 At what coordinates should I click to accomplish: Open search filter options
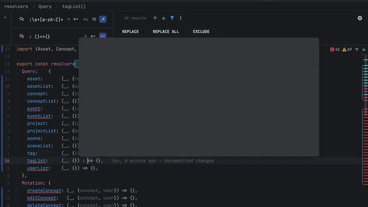pos(172,18)
